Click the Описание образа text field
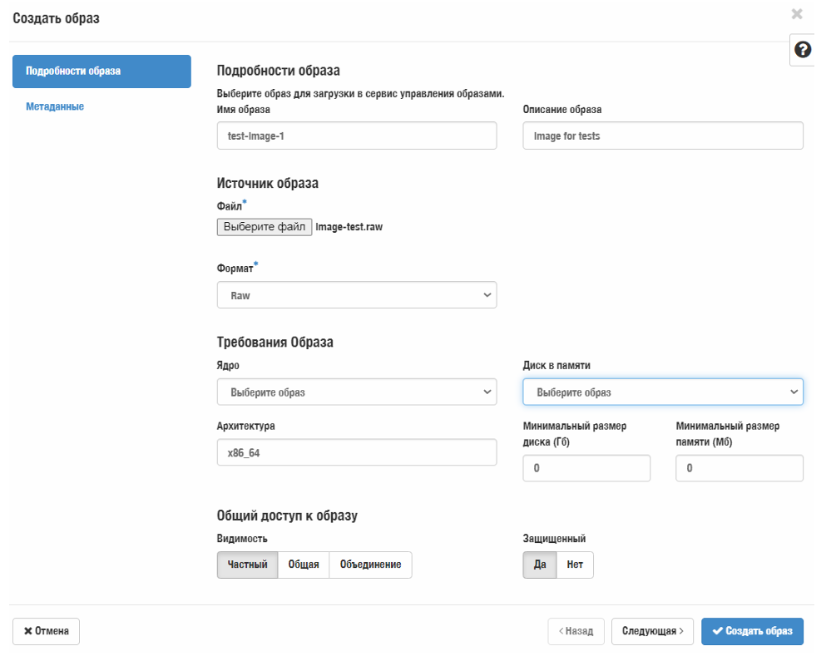The width and height of the screenshot is (836, 656). point(662,136)
